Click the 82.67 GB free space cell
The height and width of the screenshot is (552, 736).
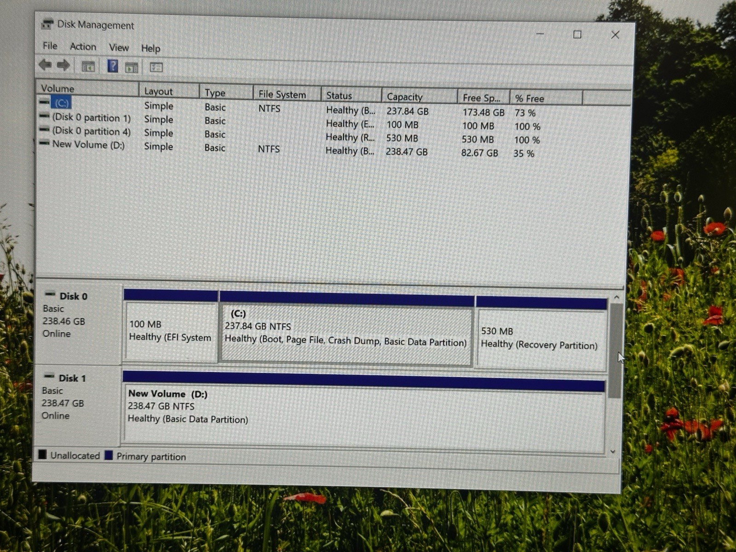click(x=480, y=153)
